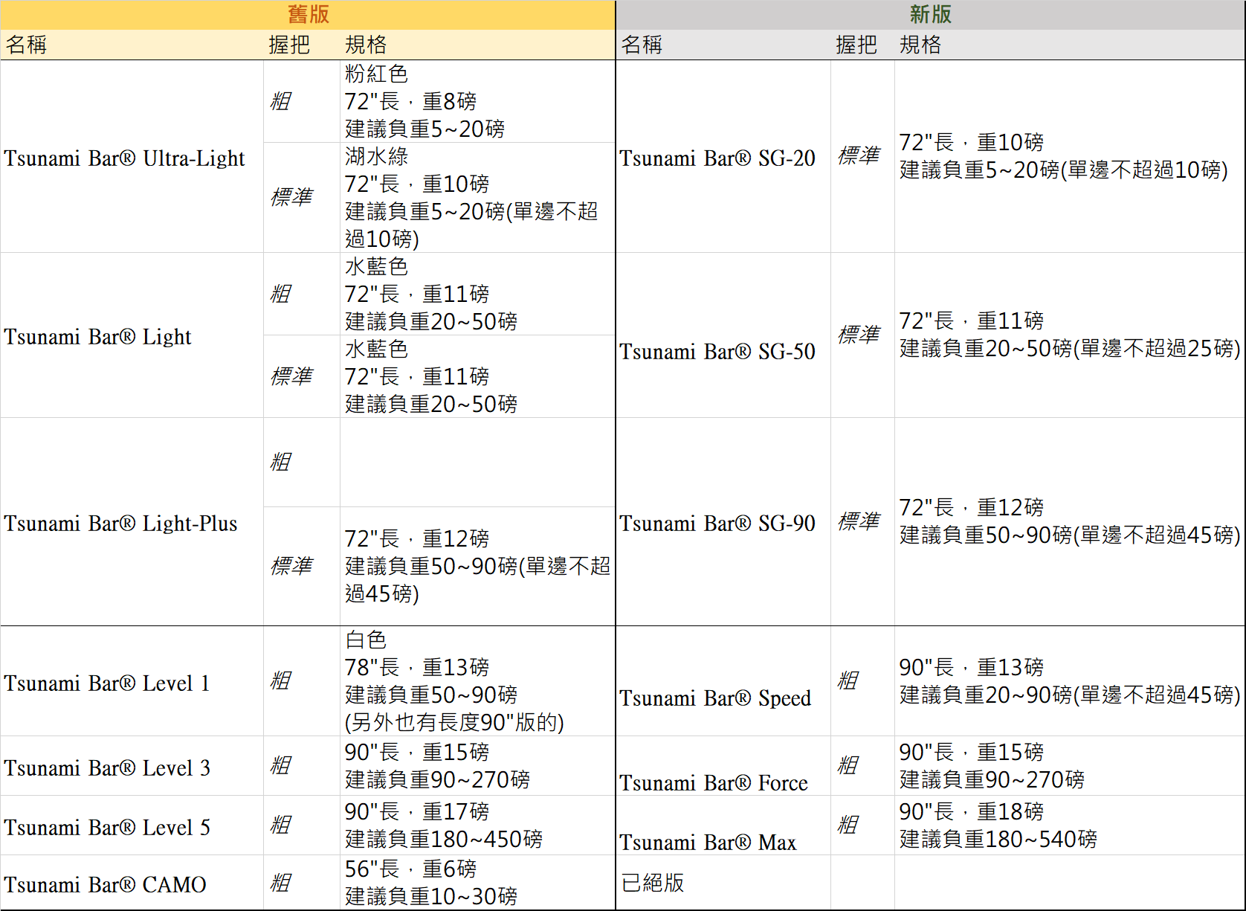Click the 湖水綠 72"長 重10磅 spec cell
This screenshot has height=911, width=1246.
click(477, 198)
